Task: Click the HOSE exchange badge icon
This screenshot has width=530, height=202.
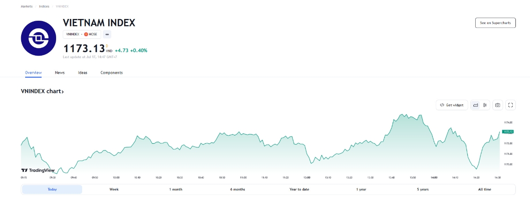Action: [86, 34]
